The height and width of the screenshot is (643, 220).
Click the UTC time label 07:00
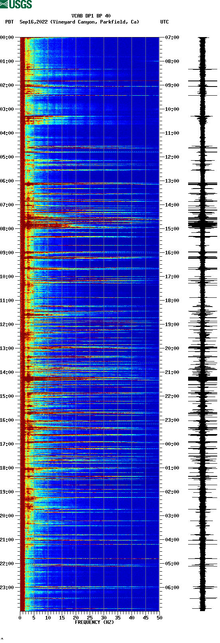pos(172,37)
